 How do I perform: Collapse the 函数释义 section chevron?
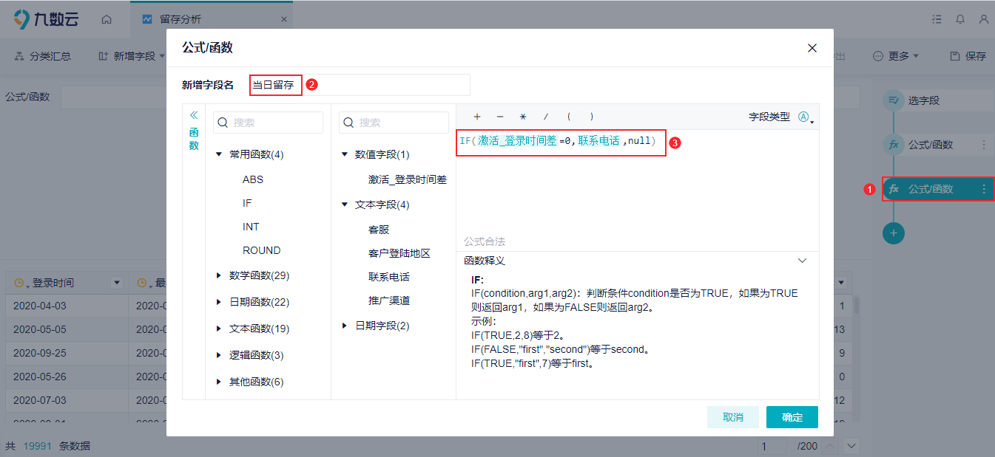(803, 261)
